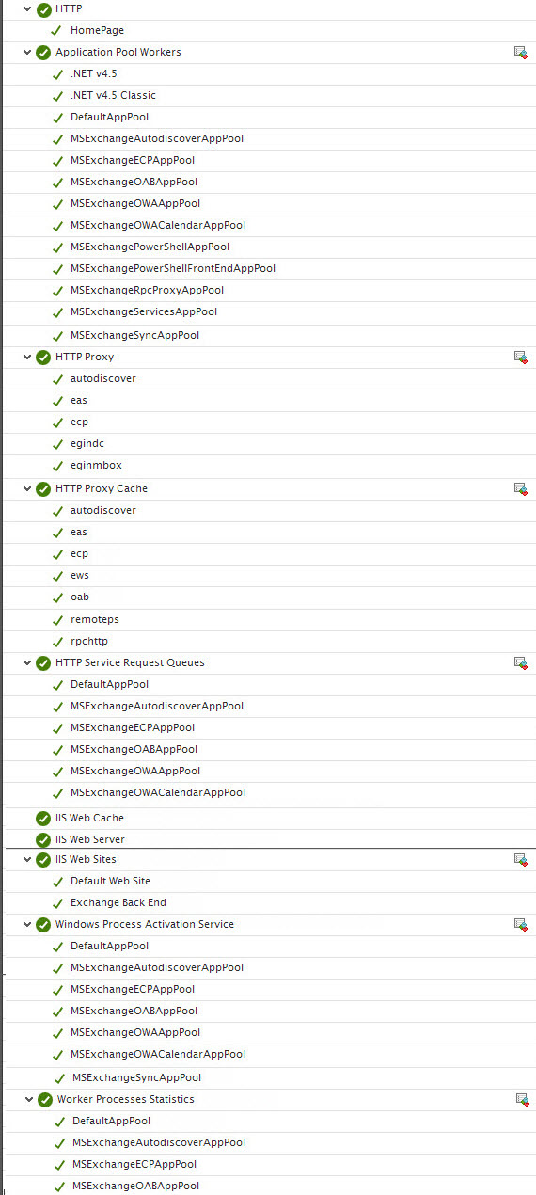
Task: Click the IIS Web Sites row action icon
Action: (520, 860)
